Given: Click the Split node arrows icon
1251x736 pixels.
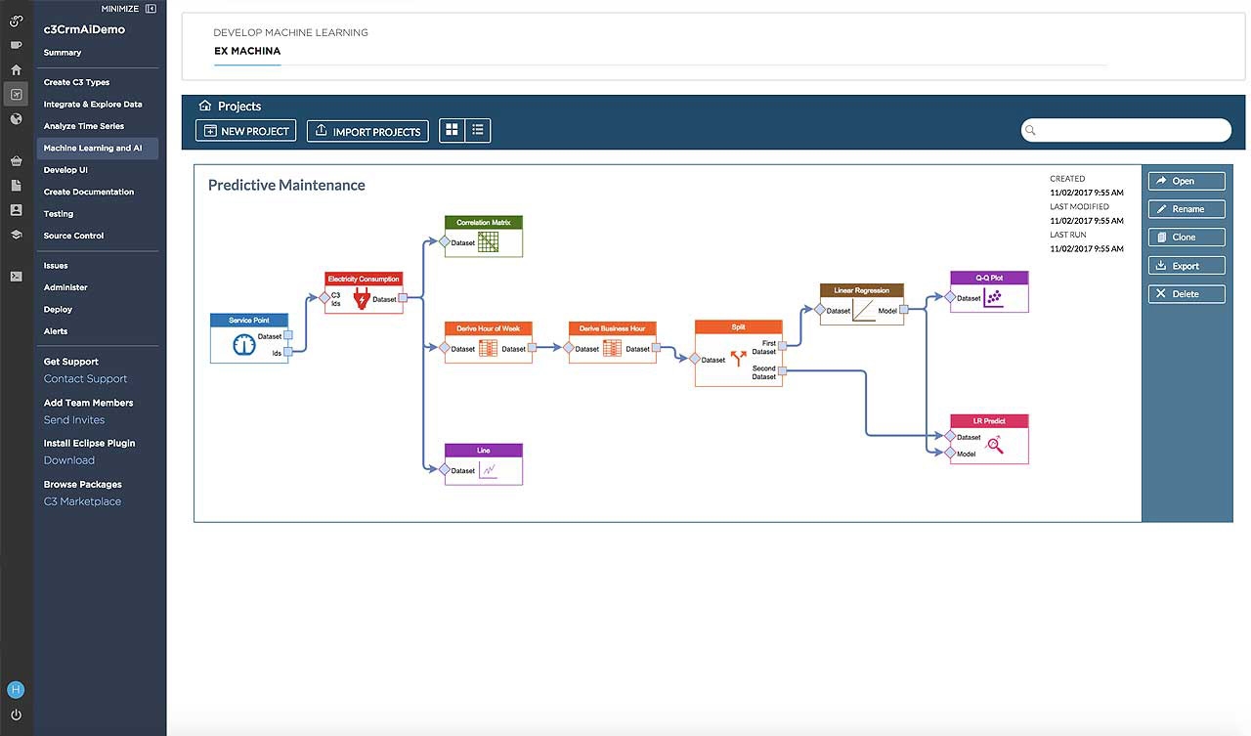Looking at the screenshot, I should 738,359.
